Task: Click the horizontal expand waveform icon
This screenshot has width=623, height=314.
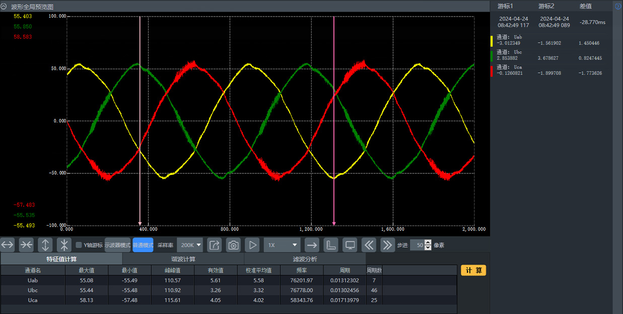Action: 7,245
